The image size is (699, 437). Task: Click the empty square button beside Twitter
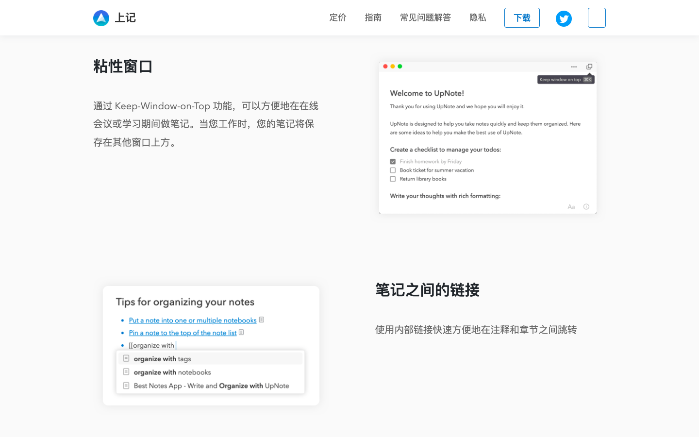(597, 18)
